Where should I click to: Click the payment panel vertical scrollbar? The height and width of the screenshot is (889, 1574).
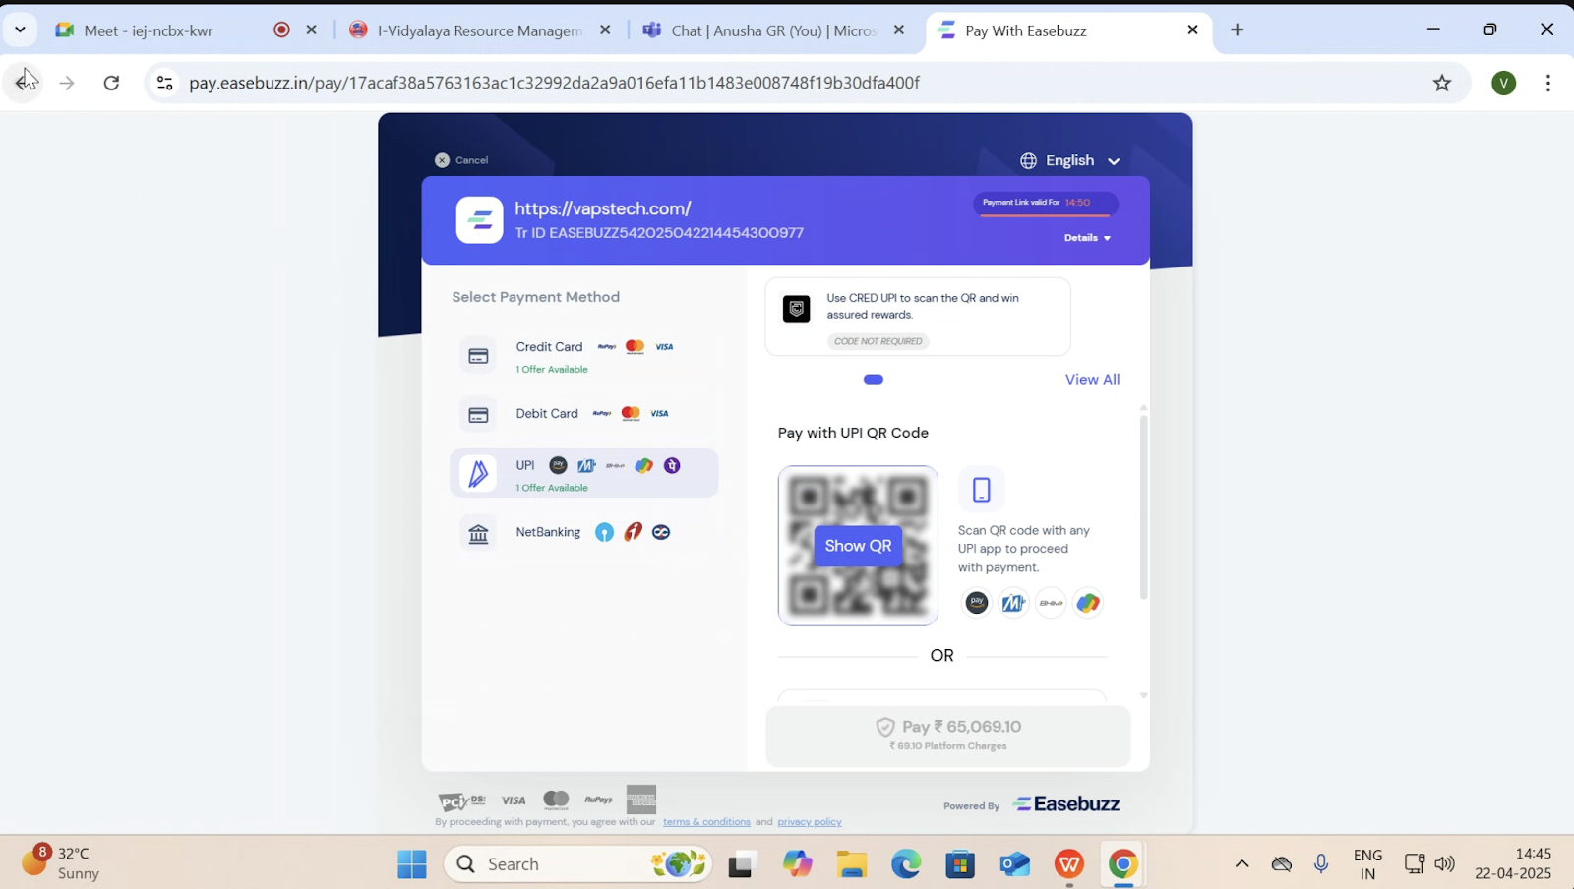1143,506
